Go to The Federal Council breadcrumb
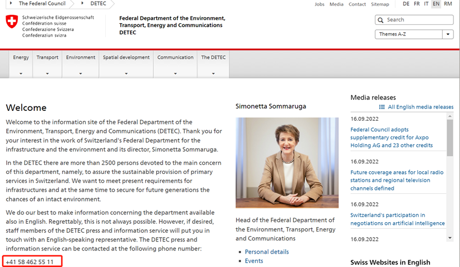 point(42,3)
